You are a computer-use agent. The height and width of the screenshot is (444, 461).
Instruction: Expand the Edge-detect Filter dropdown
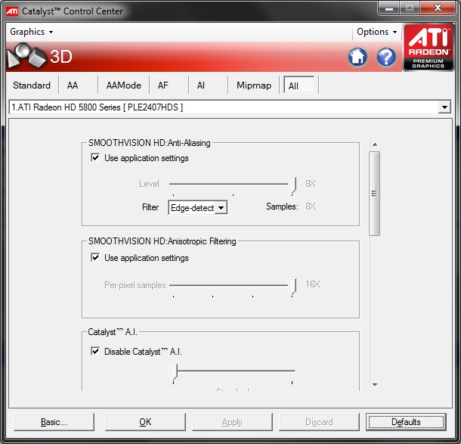pyautogui.click(x=221, y=208)
